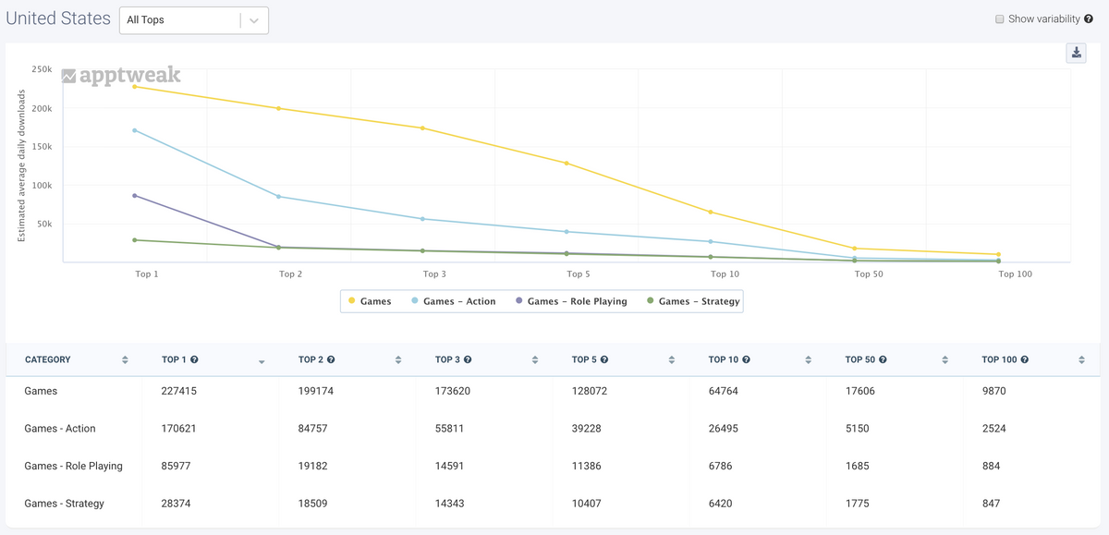This screenshot has height=535, width=1109.
Task: Click the value 6786 in table
Action: (x=721, y=466)
